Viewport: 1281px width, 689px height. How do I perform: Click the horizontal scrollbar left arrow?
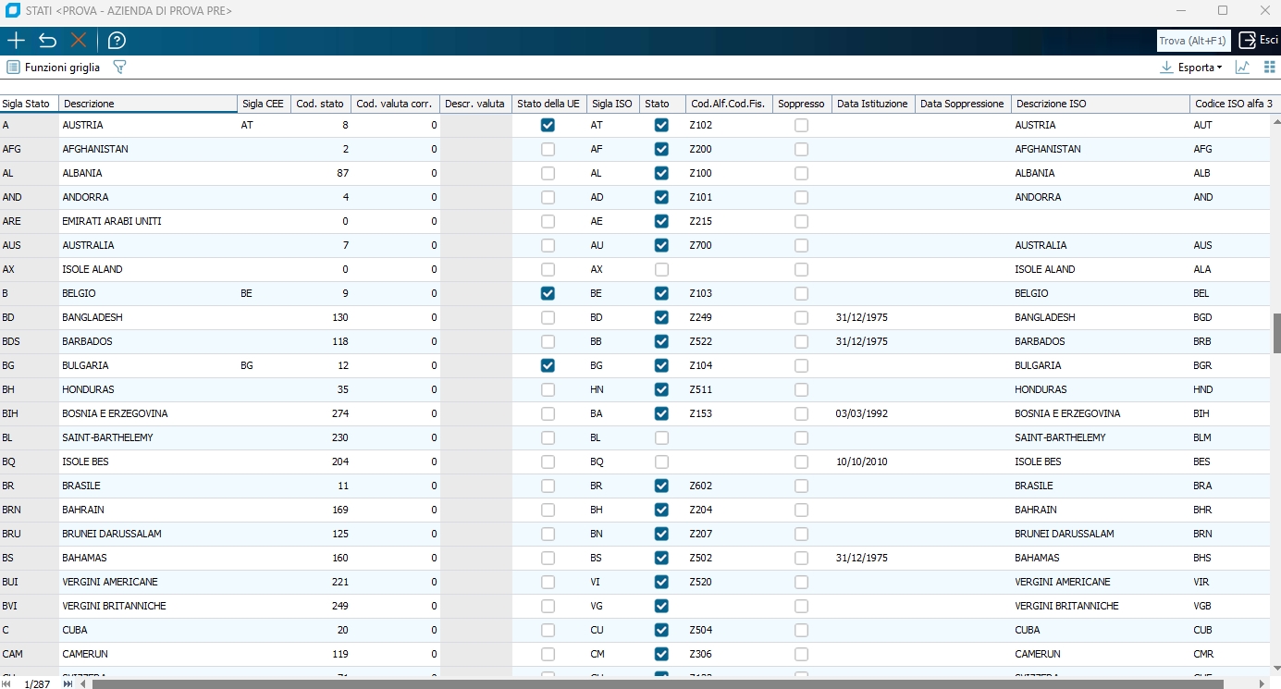[84, 684]
